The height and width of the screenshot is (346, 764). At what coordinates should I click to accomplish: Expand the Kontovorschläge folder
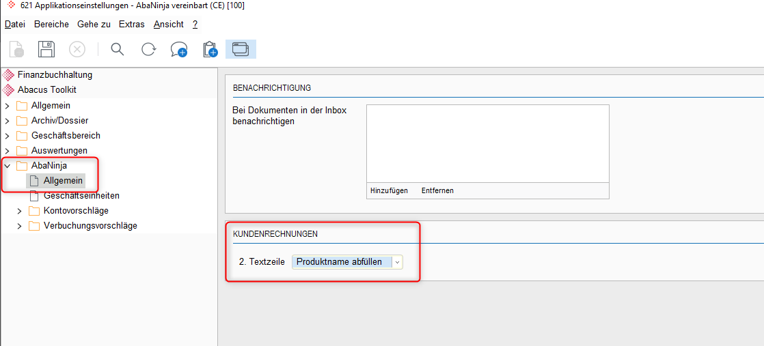point(20,211)
